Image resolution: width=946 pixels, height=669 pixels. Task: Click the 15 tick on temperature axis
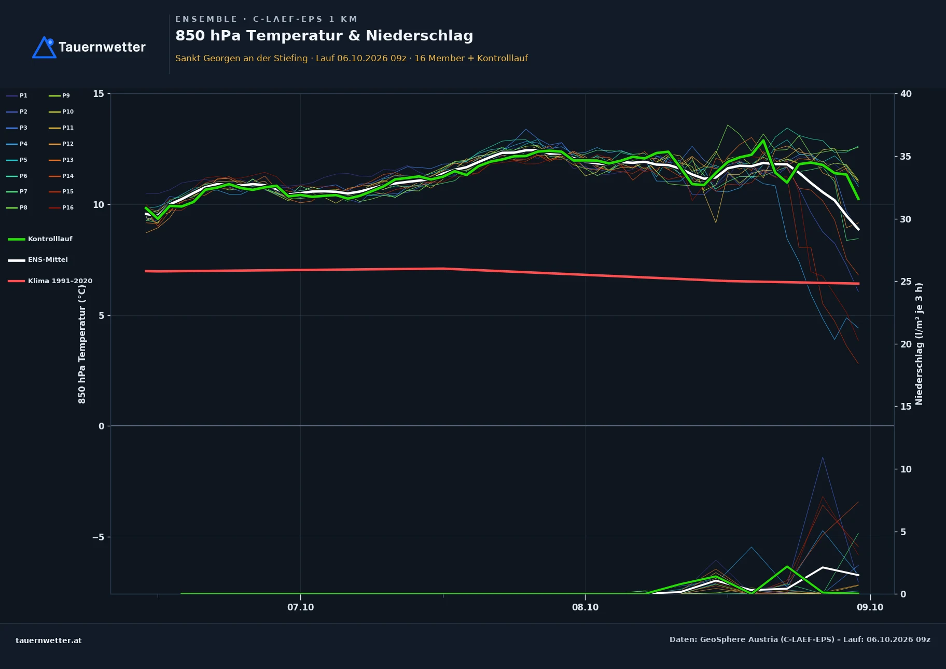click(99, 94)
